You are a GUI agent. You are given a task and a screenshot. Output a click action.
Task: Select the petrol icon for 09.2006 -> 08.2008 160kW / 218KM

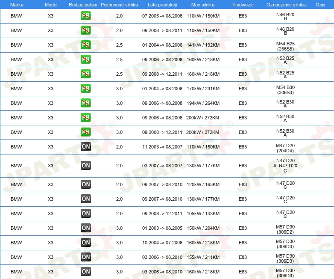click(85, 59)
